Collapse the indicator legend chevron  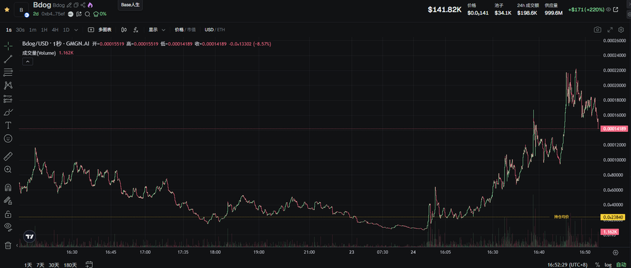pyautogui.click(x=27, y=61)
